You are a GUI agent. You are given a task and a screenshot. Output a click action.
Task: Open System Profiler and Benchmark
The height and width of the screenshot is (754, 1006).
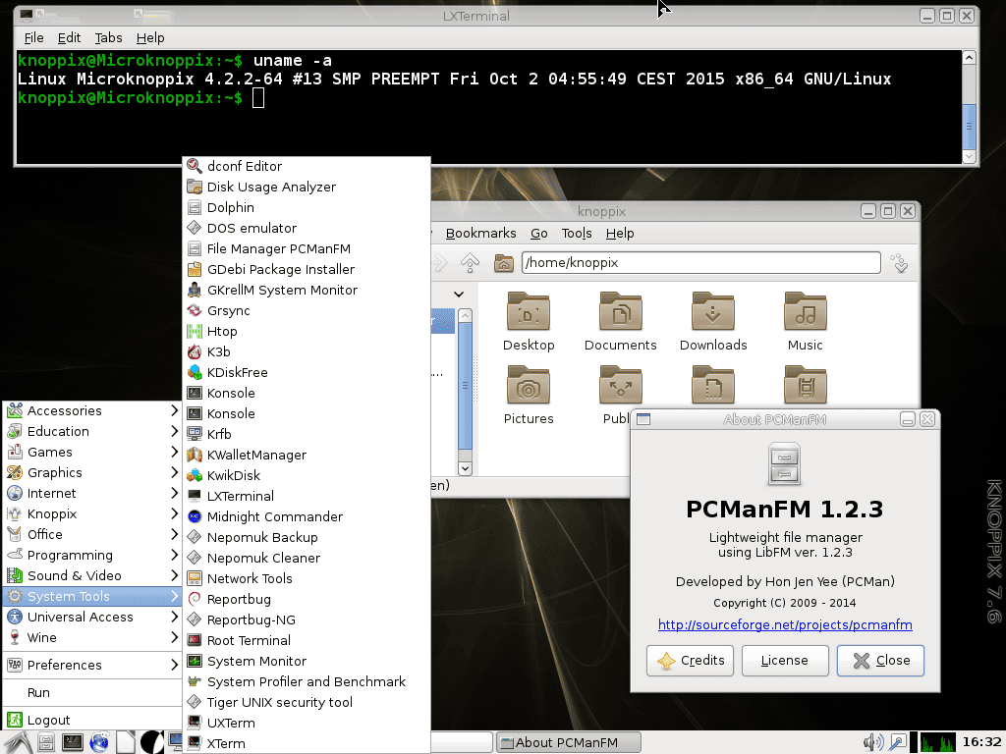[x=307, y=681]
